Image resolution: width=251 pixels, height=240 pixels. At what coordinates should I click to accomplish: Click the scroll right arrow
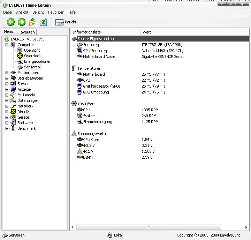(x=246, y=227)
